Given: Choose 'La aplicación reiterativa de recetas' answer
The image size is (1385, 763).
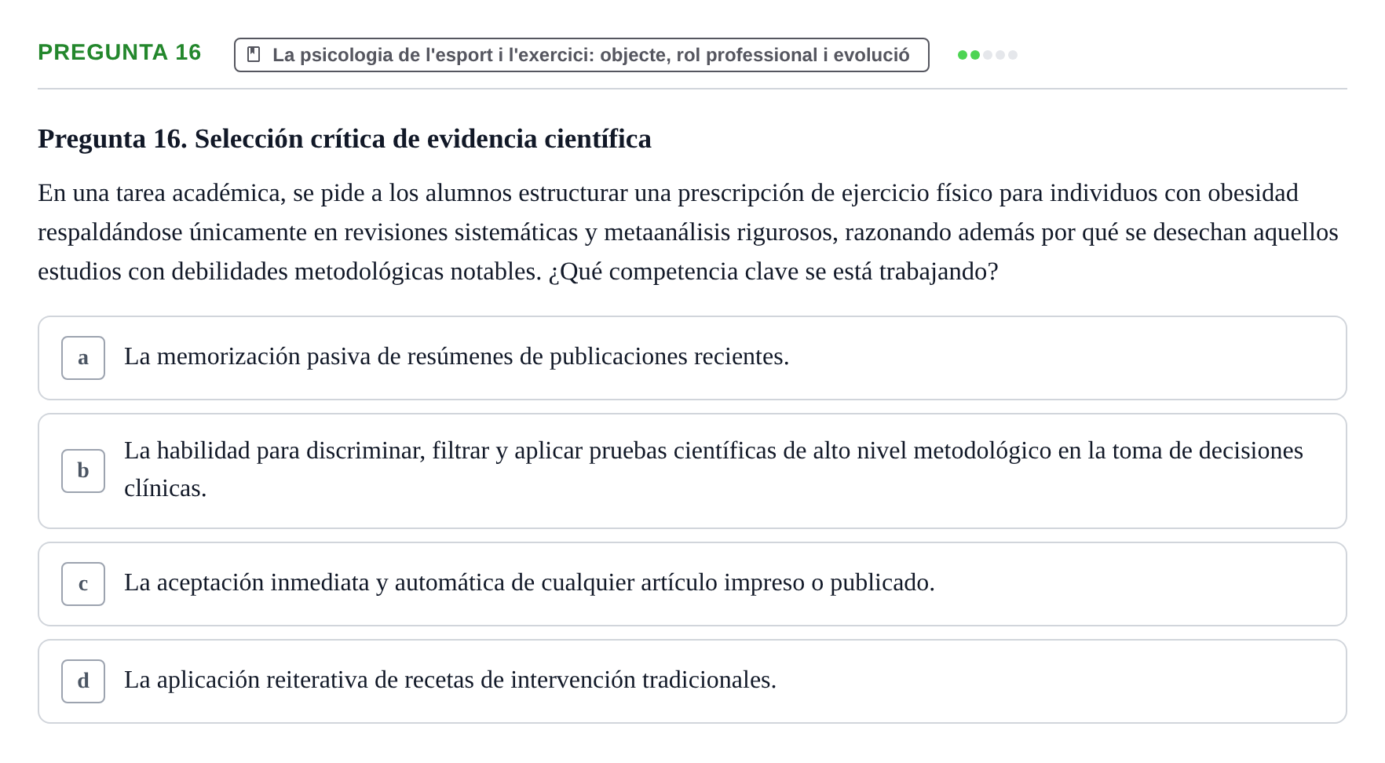Looking at the screenshot, I should click(692, 681).
